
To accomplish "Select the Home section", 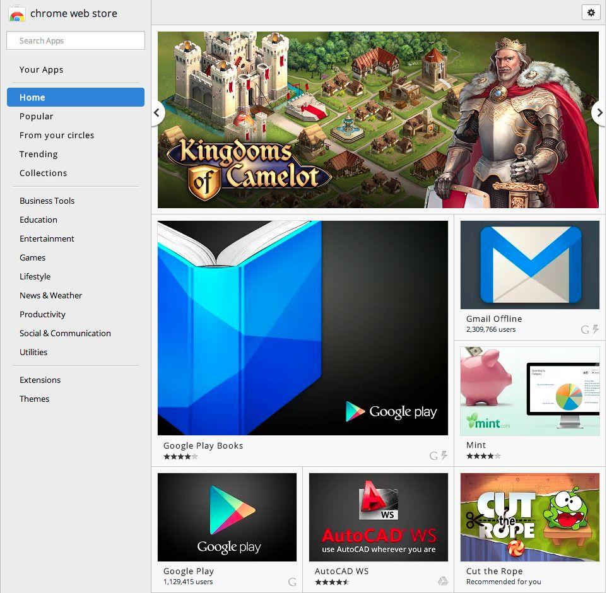I will click(x=76, y=97).
